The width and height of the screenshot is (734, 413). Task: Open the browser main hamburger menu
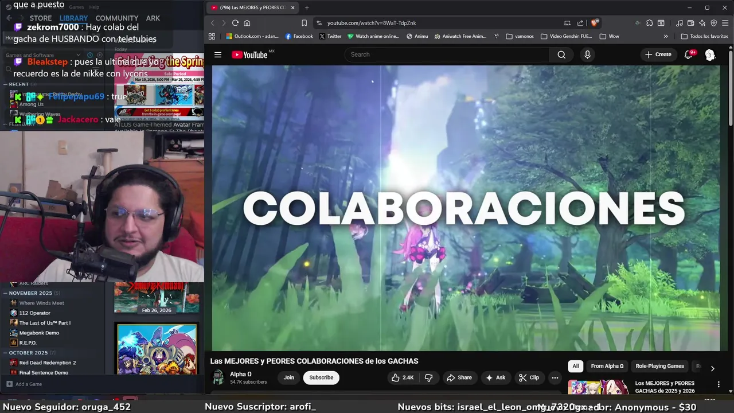tap(725, 23)
